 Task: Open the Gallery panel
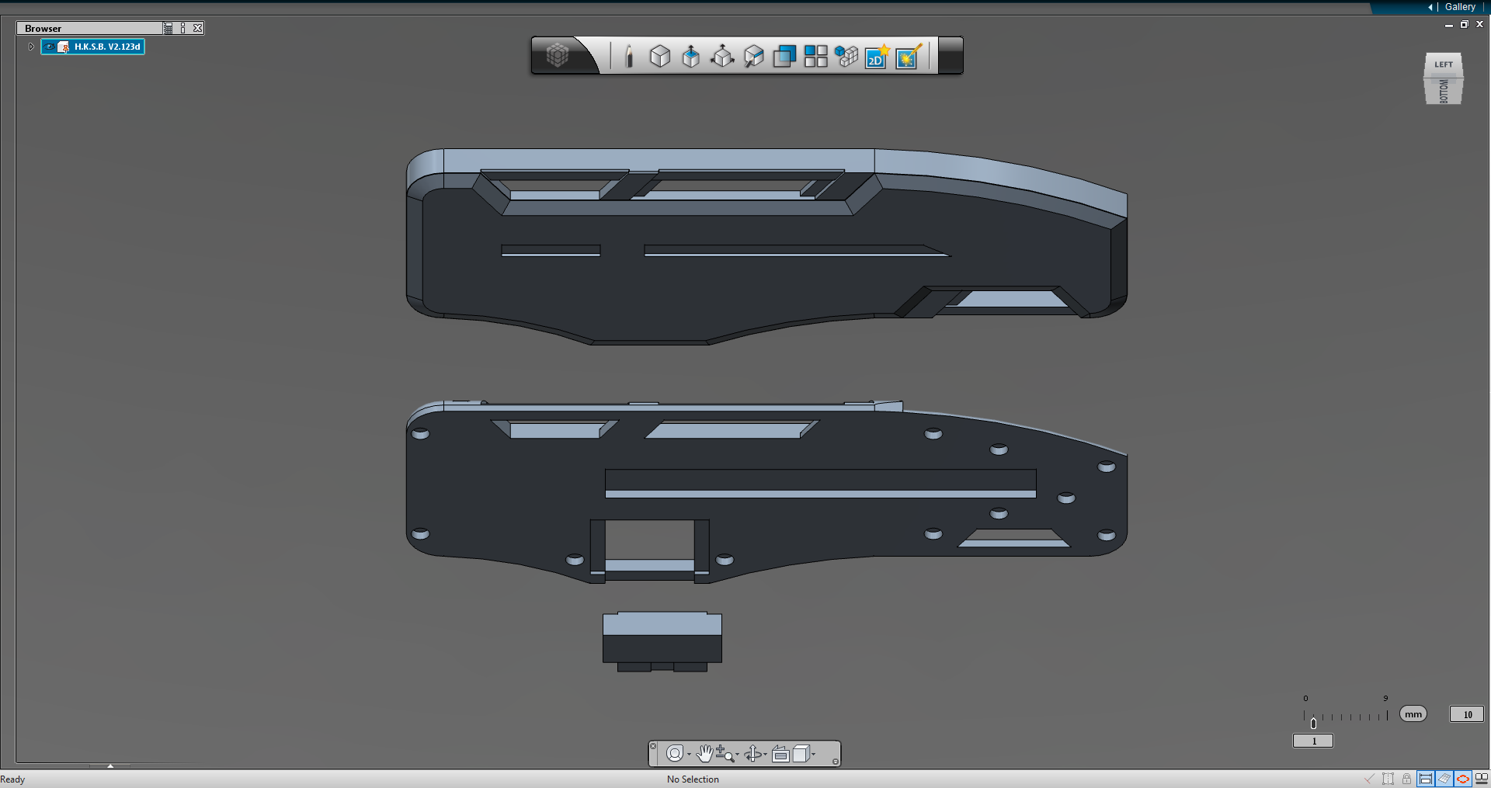[x=1460, y=7]
